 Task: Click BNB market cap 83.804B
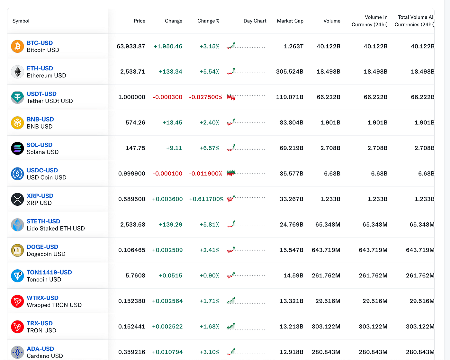point(292,123)
